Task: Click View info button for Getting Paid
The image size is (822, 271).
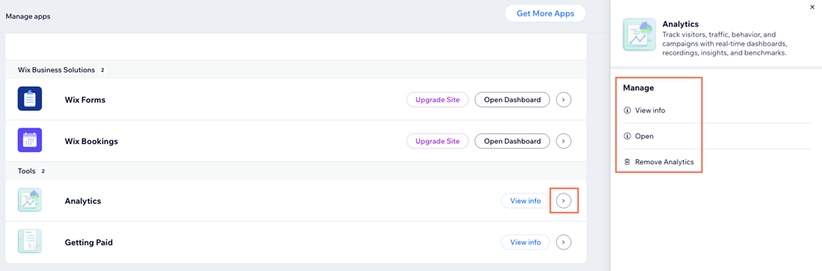Action: click(525, 242)
